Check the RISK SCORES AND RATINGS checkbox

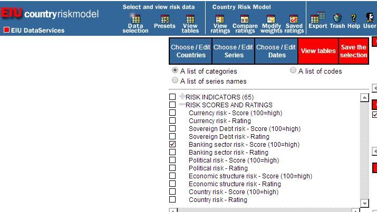[172, 105]
